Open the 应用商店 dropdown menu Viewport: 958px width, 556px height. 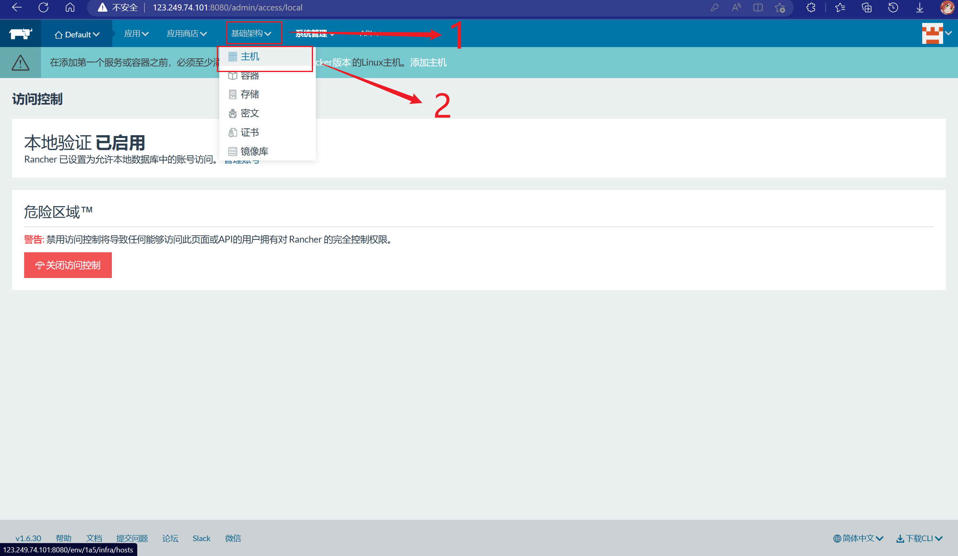coord(187,34)
